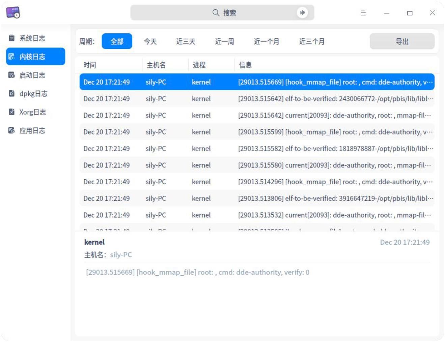445x342 pixels.
Task: Filter logs by 近一个月
Action: click(267, 41)
